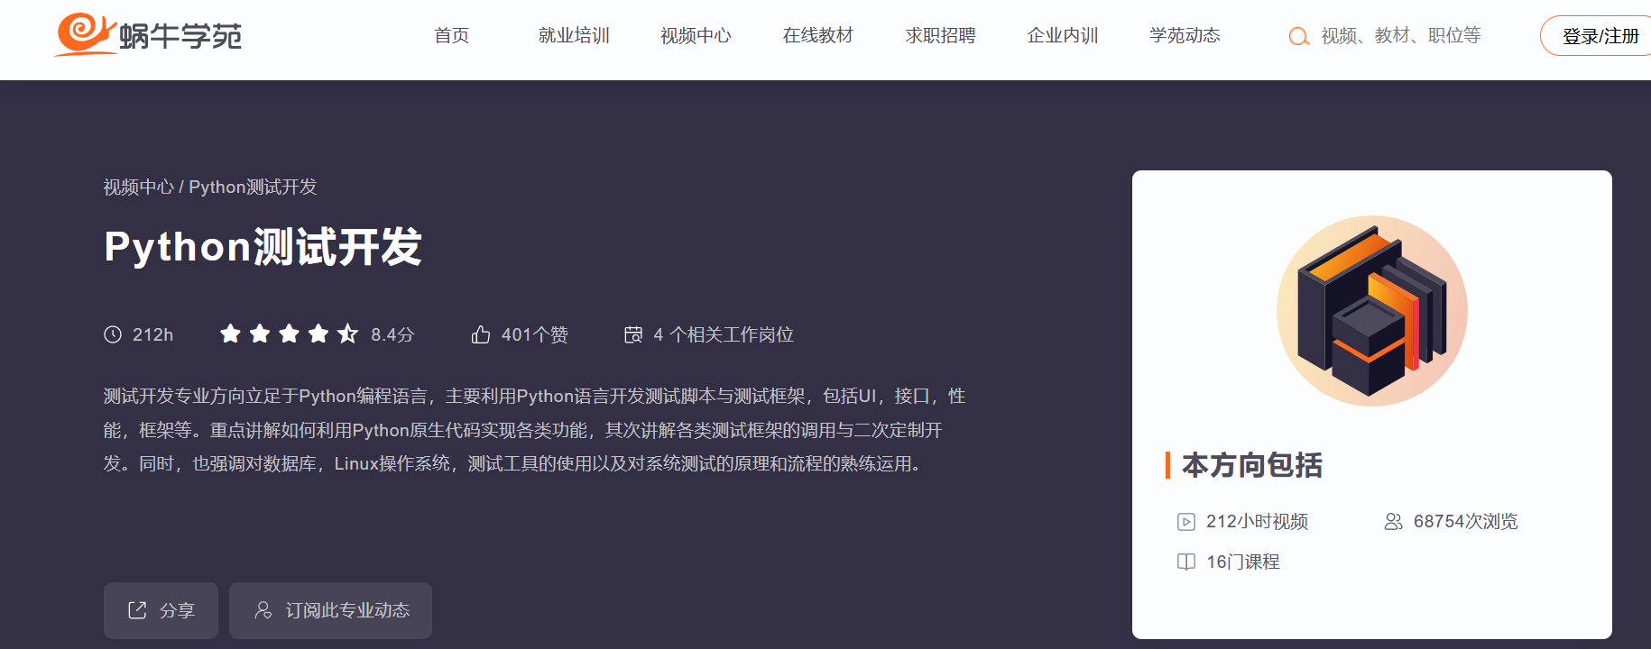Screen dimensions: 1651x649
Task: Select 在线教材 in the top navigation
Action: pyautogui.click(x=818, y=36)
